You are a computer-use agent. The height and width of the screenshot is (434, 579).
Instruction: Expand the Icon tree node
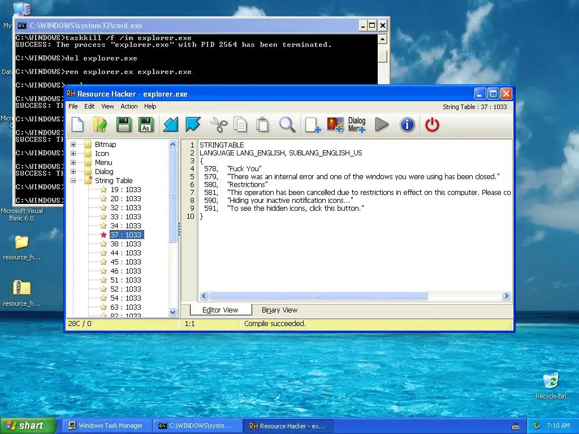click(73, 154)
